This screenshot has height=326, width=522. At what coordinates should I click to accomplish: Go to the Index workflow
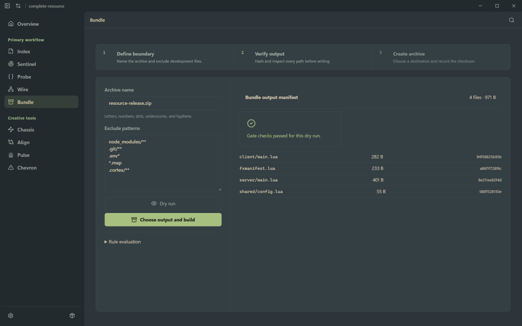[41, 51]
